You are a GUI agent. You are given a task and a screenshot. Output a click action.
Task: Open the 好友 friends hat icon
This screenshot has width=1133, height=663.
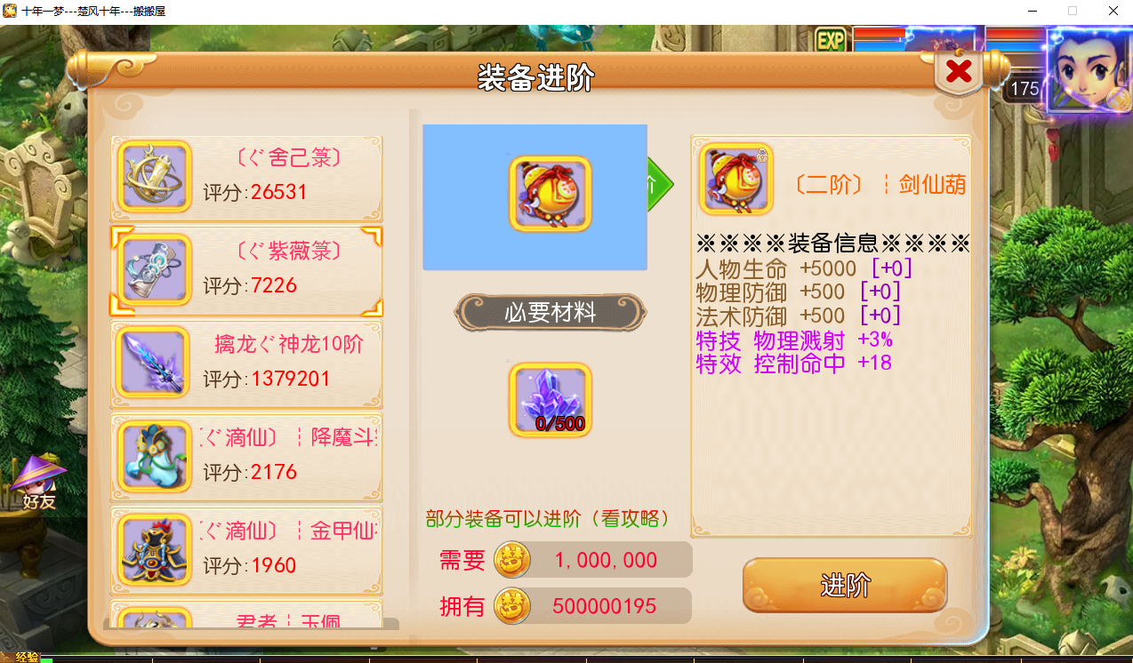[39, 483]
